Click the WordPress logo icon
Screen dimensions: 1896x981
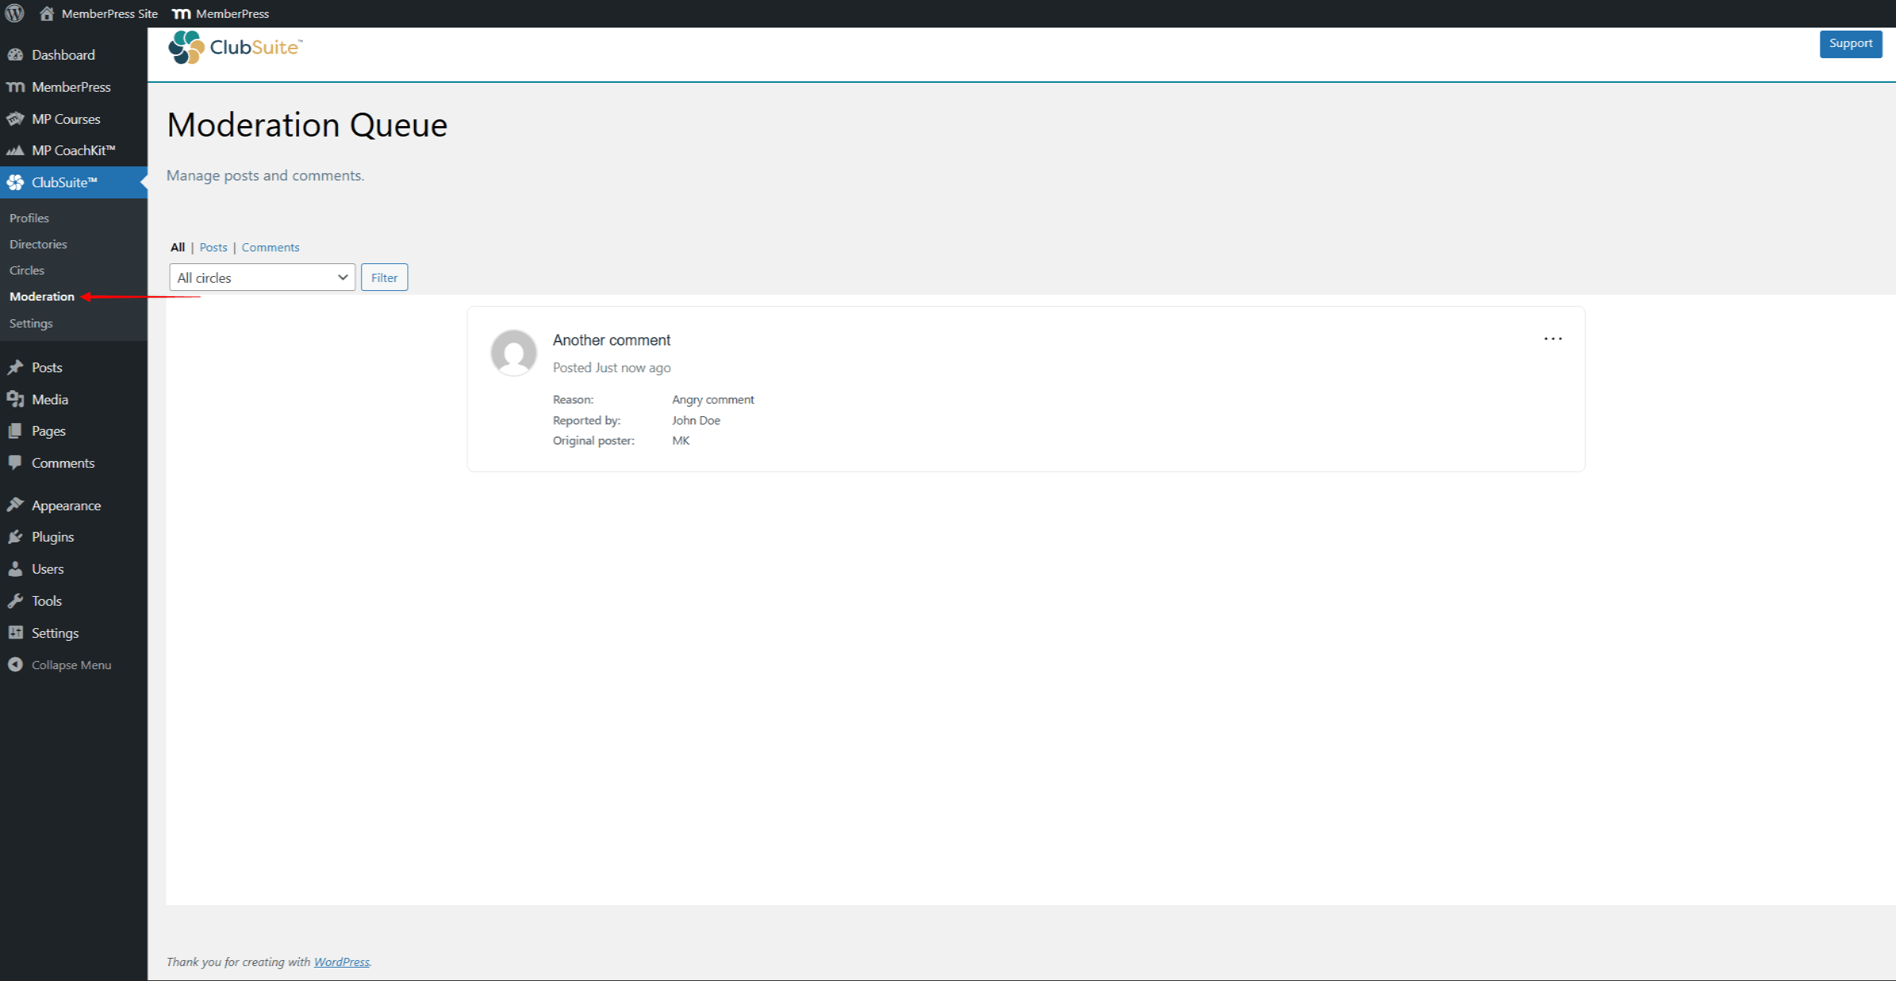coord(14,13)
